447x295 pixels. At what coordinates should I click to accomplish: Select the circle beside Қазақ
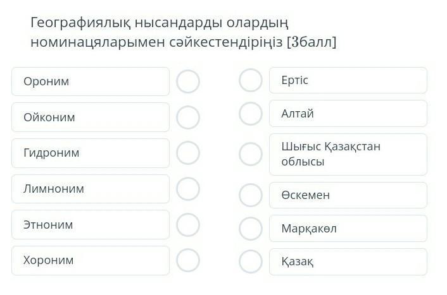(x=251, y=262)
